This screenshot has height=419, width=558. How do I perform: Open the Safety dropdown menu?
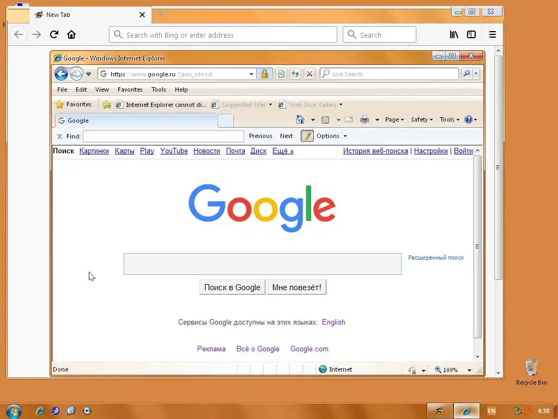tap(421, 119)
